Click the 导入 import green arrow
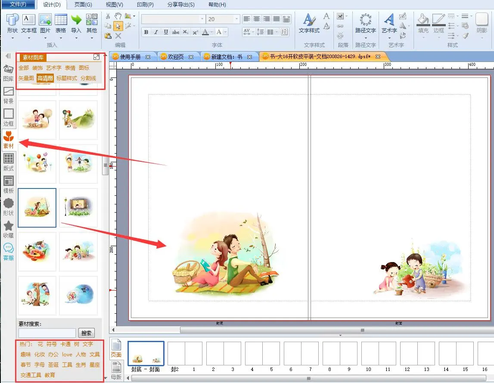 (76, 20)
